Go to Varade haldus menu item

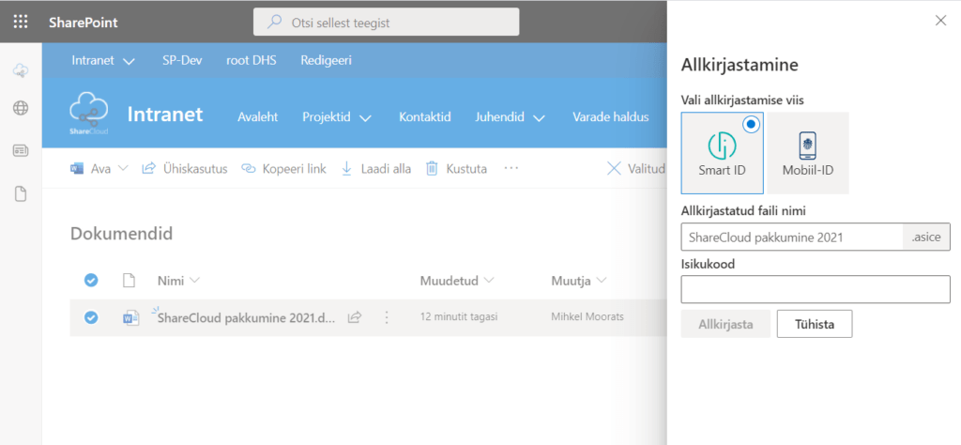coord(610,117)
